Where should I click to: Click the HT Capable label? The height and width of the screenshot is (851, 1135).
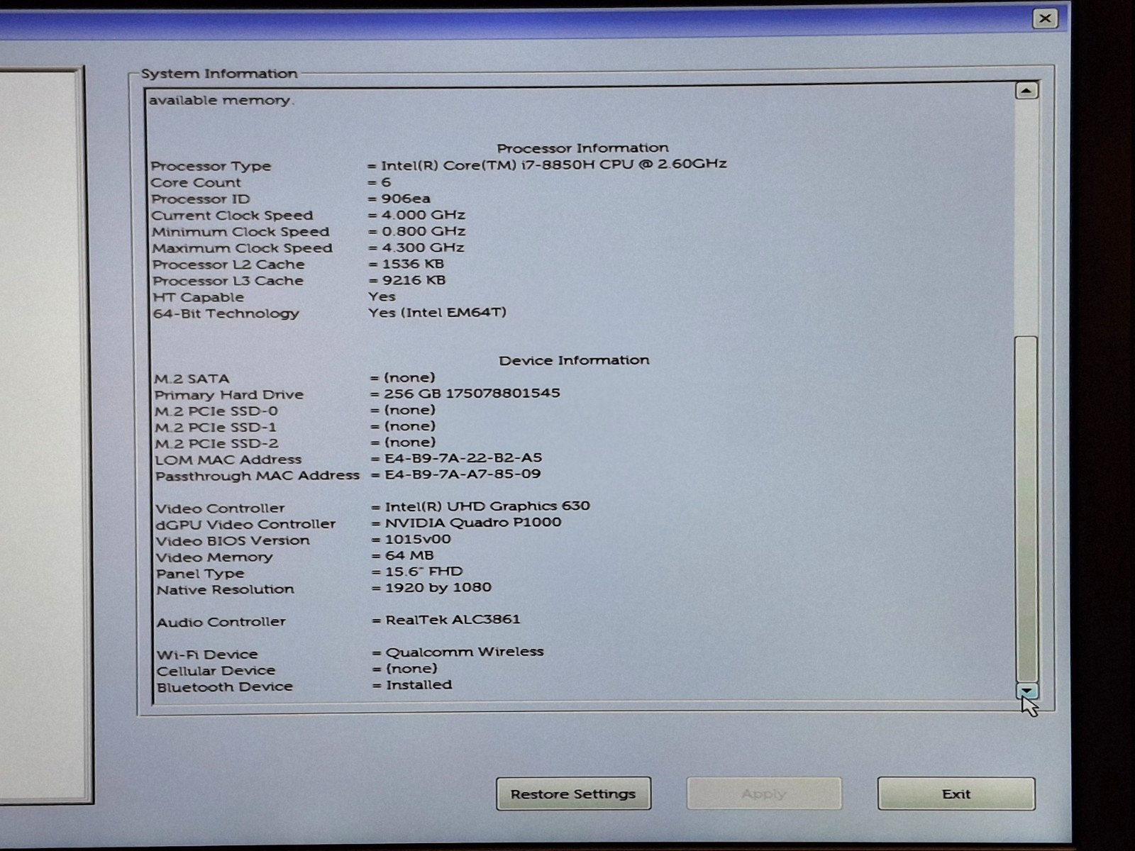198,297
